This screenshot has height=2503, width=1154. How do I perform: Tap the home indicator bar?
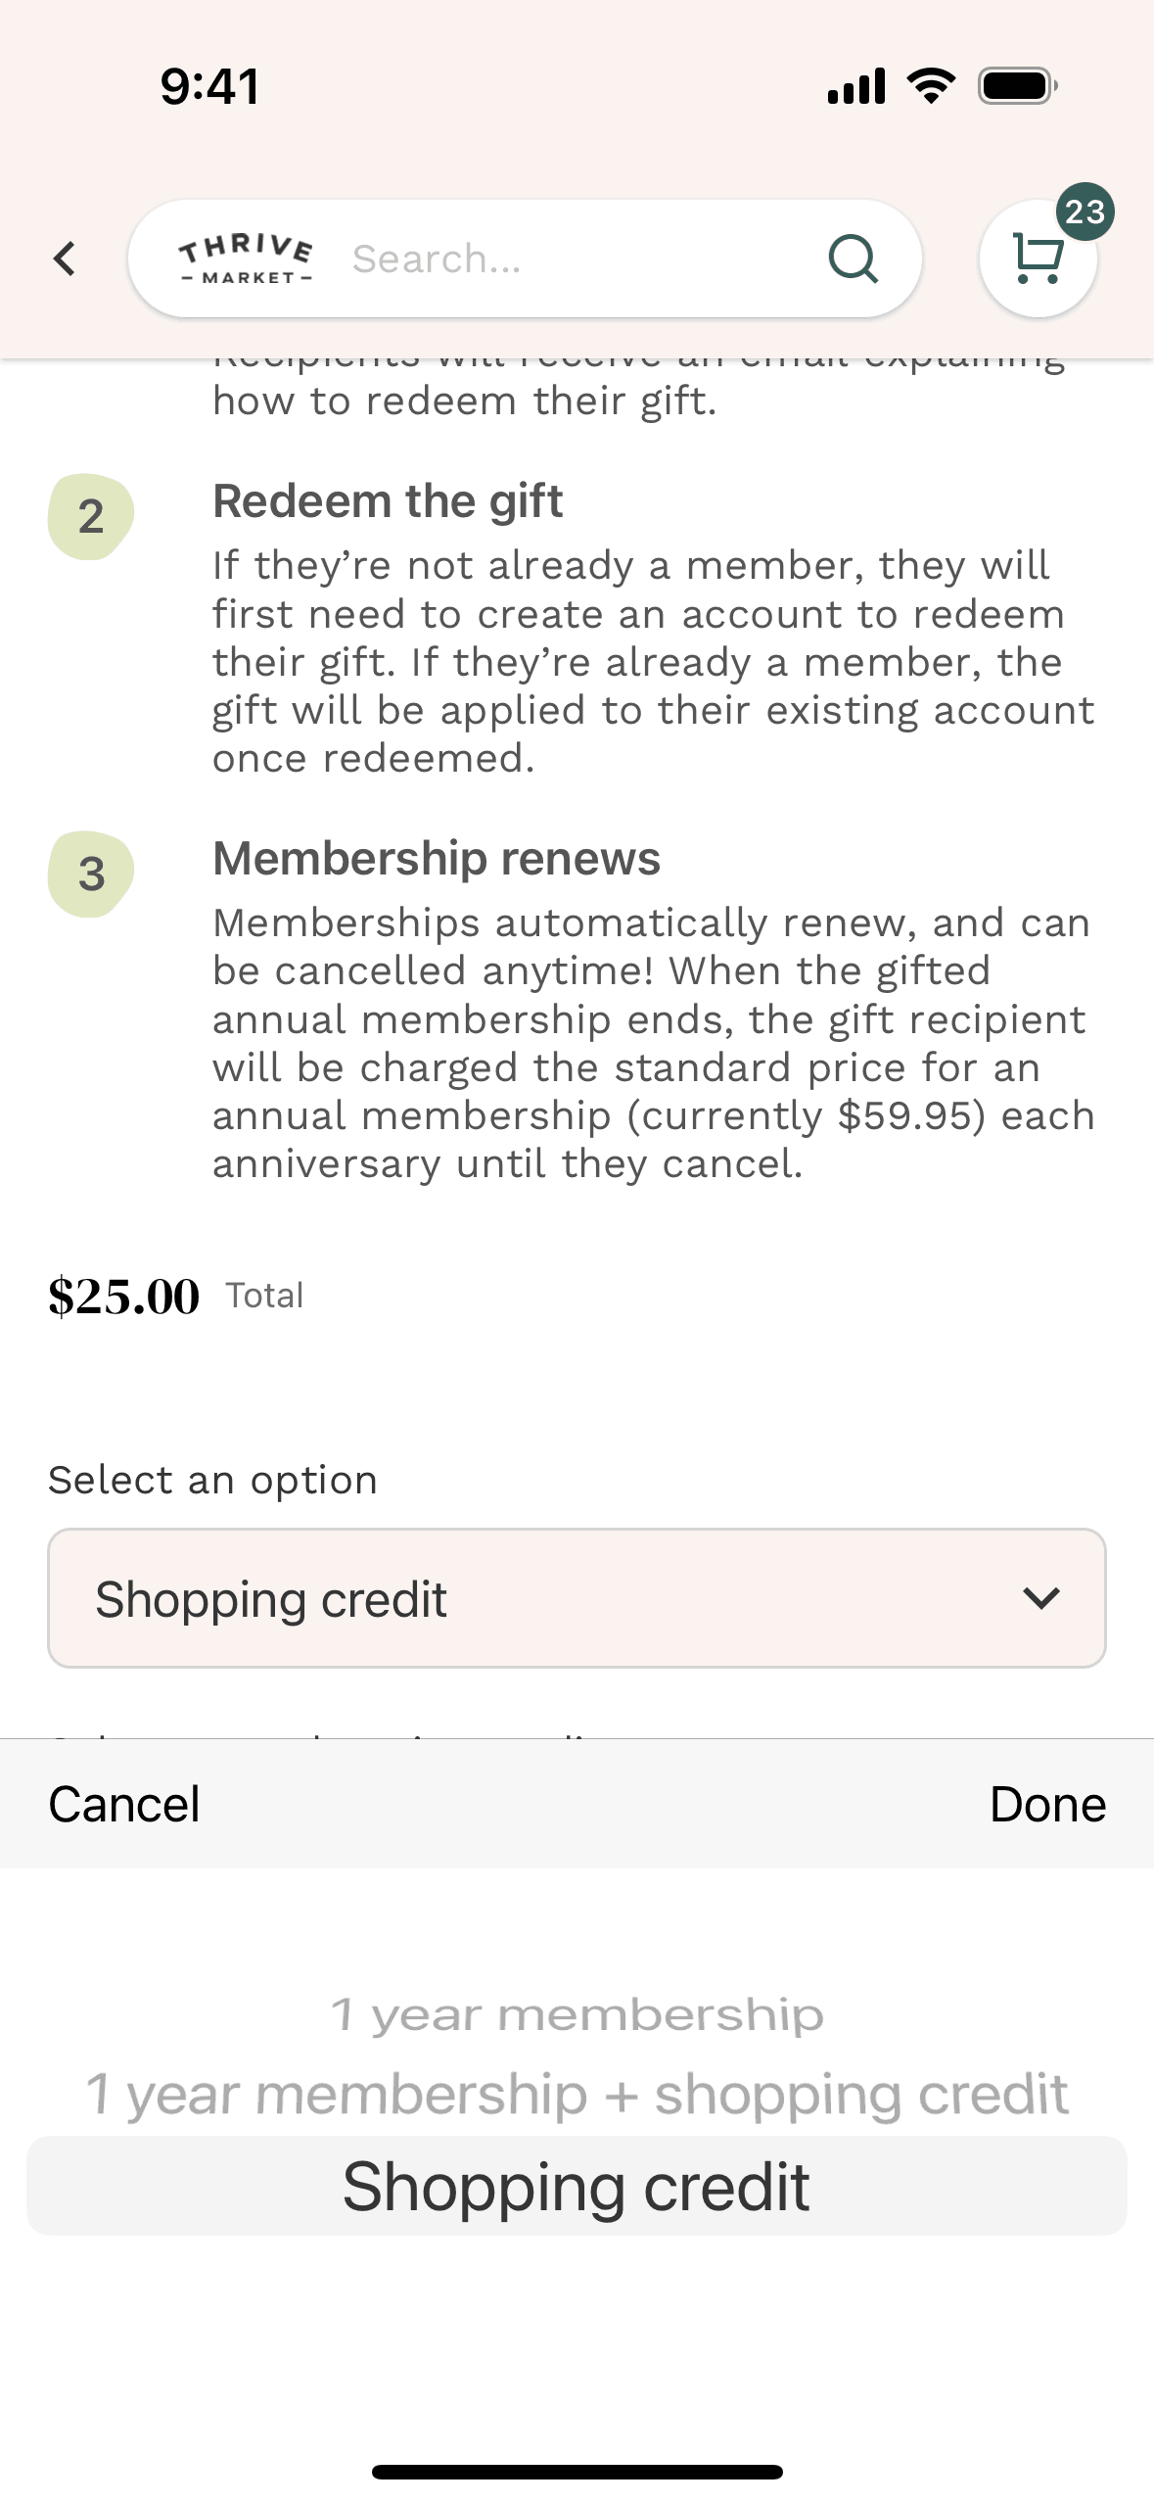[577, 2472]
